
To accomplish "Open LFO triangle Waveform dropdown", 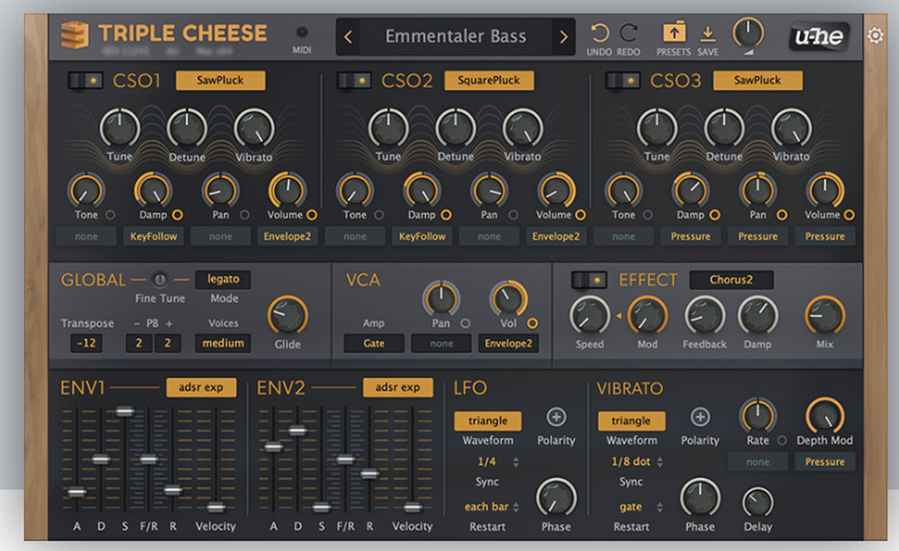I will tap(487, 421).
